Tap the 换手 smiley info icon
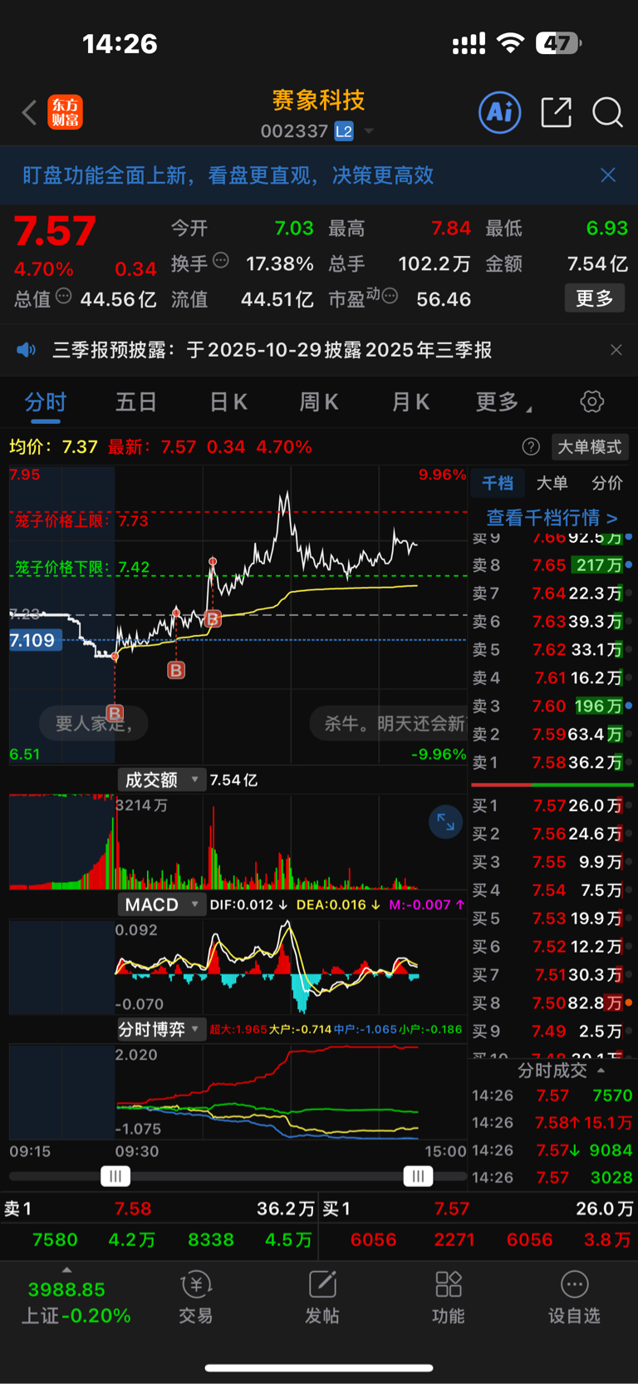The image size is (638, 1384). (221, 260)
